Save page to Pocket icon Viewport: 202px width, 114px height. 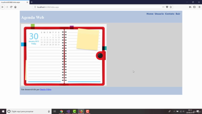167,7
